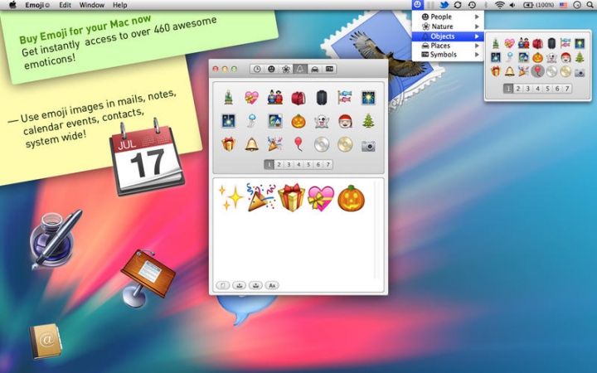Open the Recents tab with clock icon
This screenshot has width=597, height=373.
coord(257,69)
